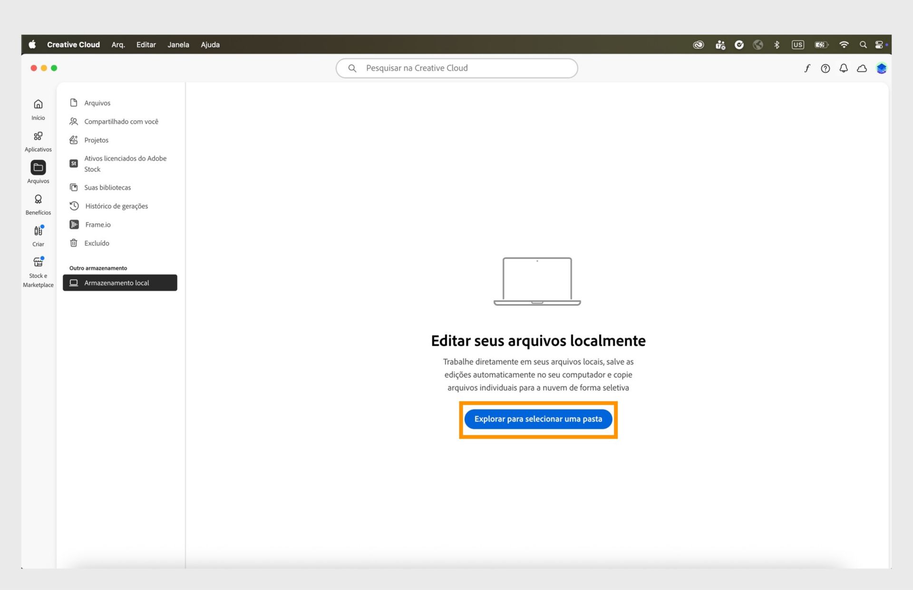This screenshot has width=913, height=590.
Task: Open Stock e Marketplace
Action: [x=38, y=272]
